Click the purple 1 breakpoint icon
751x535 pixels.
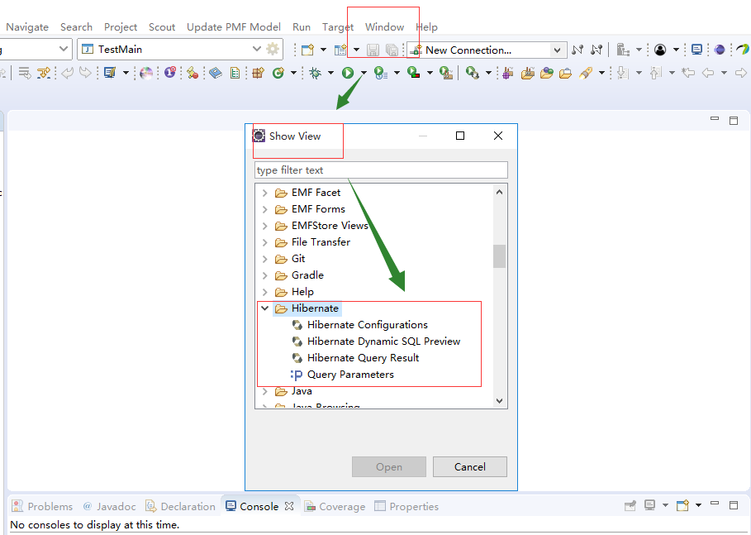coord(170,73)
